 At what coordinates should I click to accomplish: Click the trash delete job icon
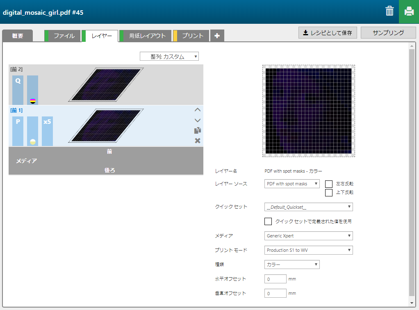pyautogui.click(x=389, y=11)
